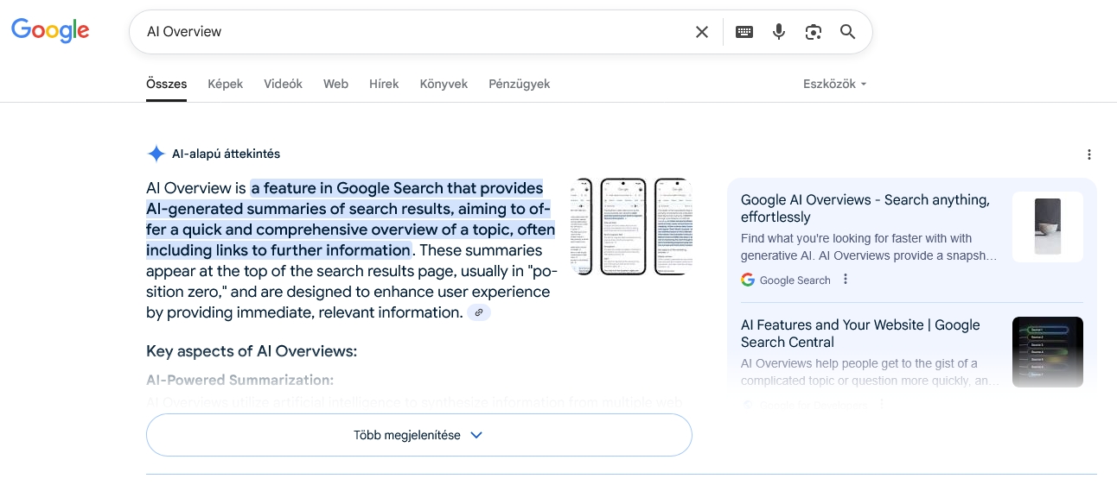Open the on-screen keyboard input tool
Viewport: 1117px width, 485px height.
(744, 32)
